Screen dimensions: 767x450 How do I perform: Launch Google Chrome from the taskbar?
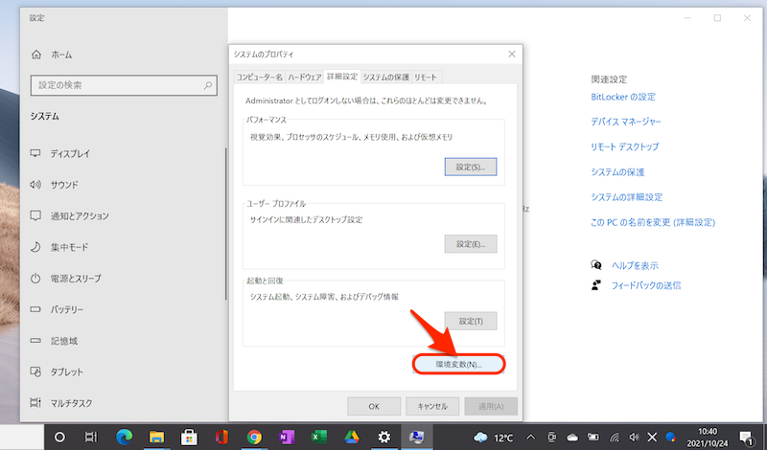coord(254,437)
